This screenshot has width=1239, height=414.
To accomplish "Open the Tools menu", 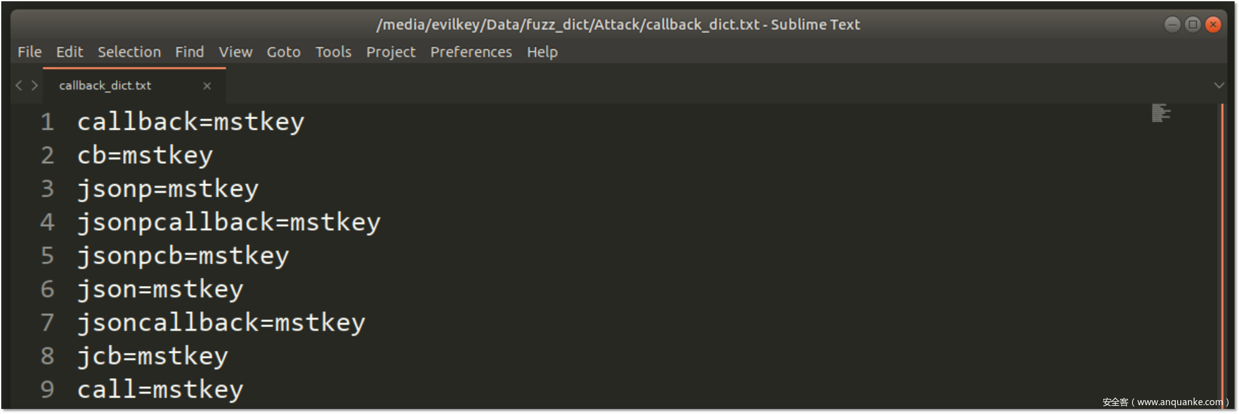I will point(333,52).
